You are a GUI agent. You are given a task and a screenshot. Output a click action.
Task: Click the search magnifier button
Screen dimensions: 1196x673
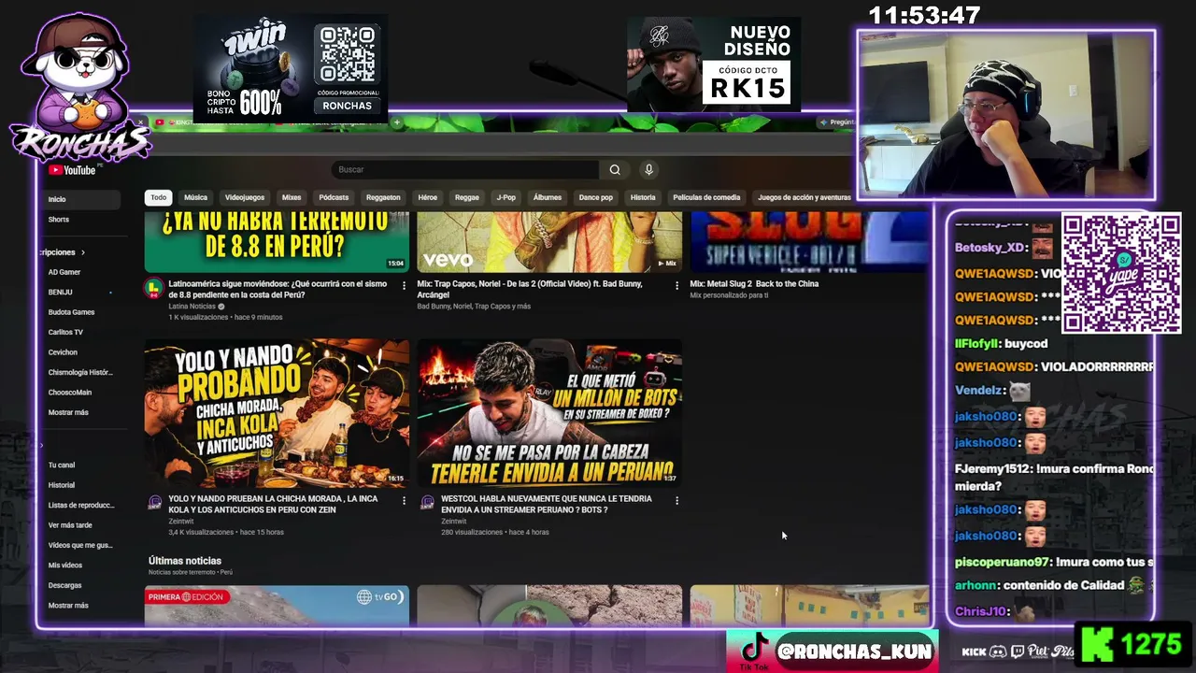615,169
